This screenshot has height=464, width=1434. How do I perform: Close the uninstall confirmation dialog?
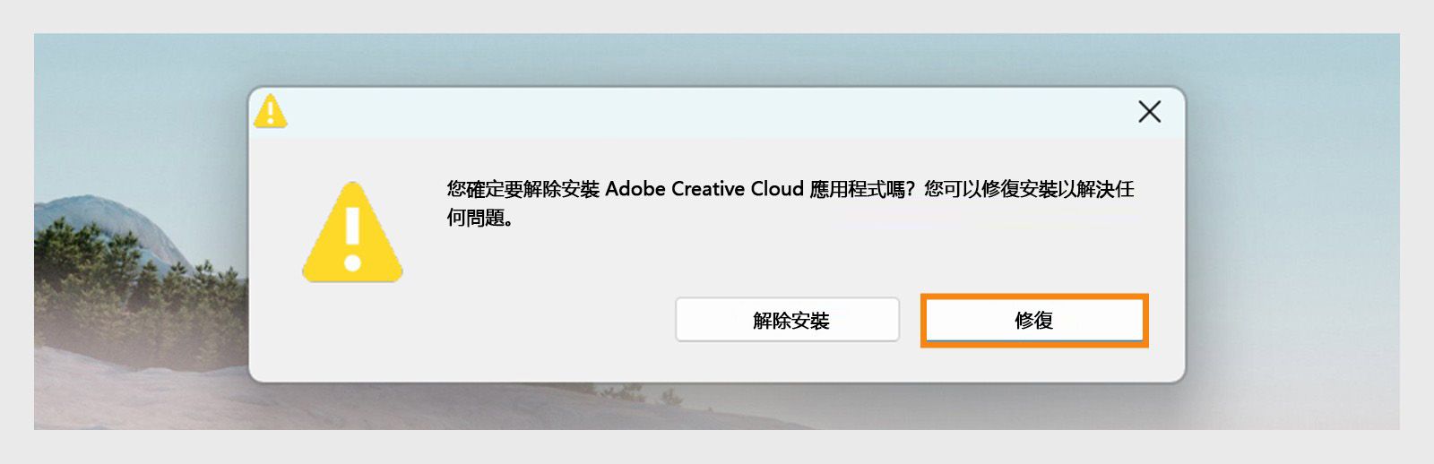click(1149, 112)
